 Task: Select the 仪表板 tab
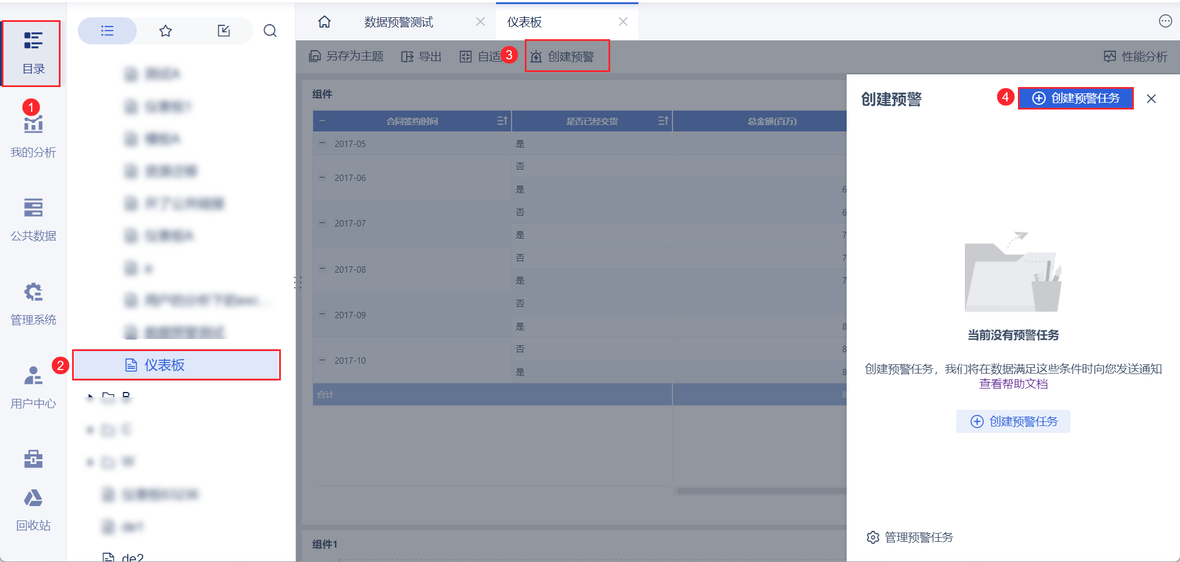[524, 22]
